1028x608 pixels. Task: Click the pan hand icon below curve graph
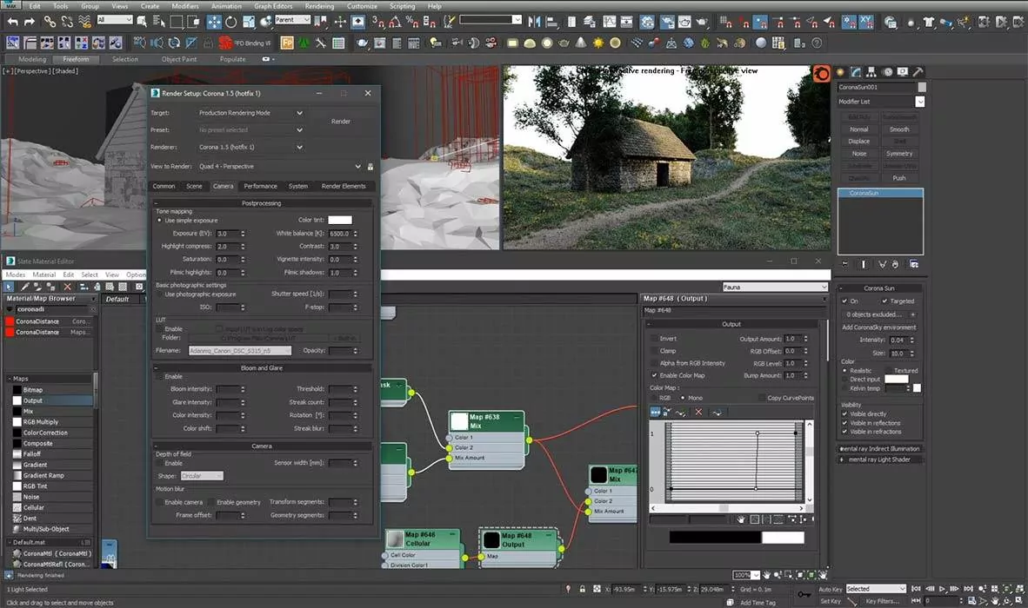point(741,519)
